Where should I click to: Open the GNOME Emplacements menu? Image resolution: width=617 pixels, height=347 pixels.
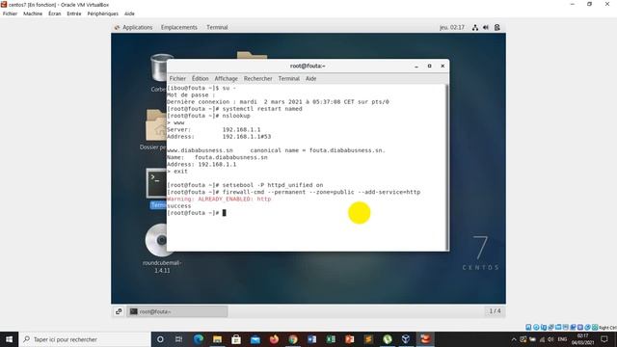pyautogui.click(x=179, y=27)
